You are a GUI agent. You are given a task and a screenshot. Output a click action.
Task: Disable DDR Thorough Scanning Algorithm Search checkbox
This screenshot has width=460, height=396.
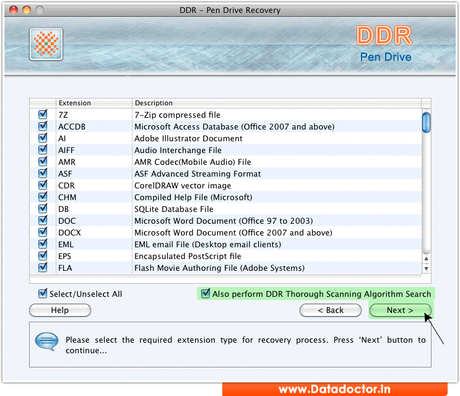point(206,293)
